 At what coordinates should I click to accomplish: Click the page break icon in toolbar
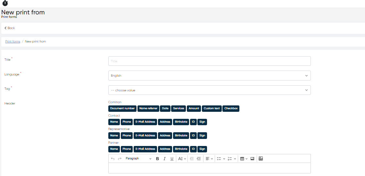[261, 159]
